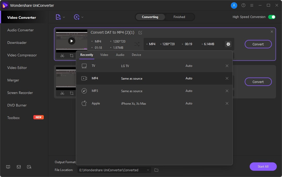282x177 pixels.
Task: Remove the TV recent format entry
Action: pyautogui.click(x=227, y=66)
